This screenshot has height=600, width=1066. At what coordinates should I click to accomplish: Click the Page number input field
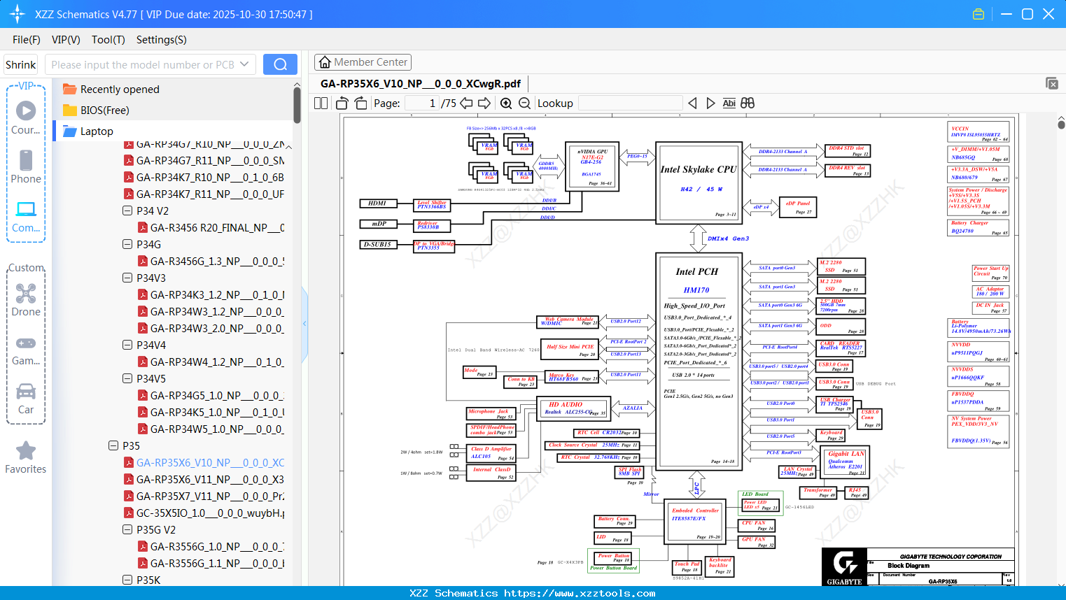(x=421, y=103)
